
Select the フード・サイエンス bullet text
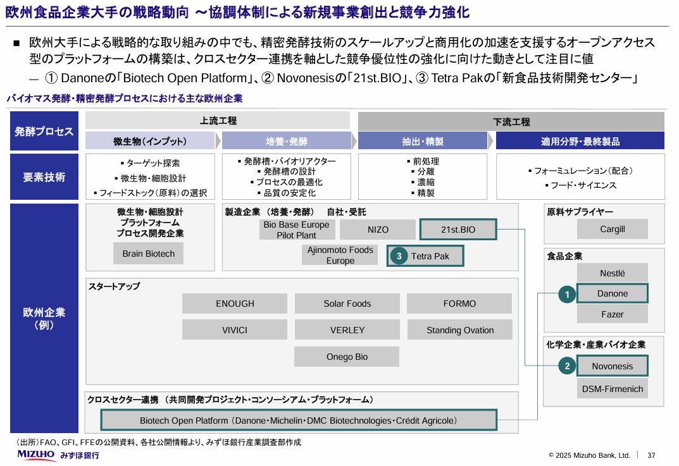[x=583, y=185]
